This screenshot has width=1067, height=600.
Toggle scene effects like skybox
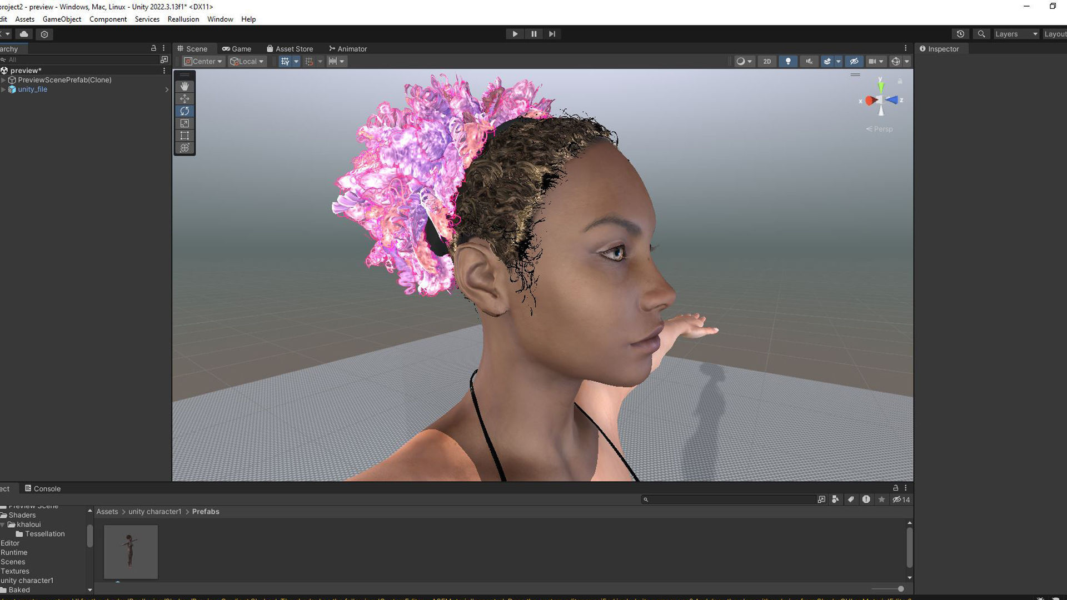click(827, 61)
